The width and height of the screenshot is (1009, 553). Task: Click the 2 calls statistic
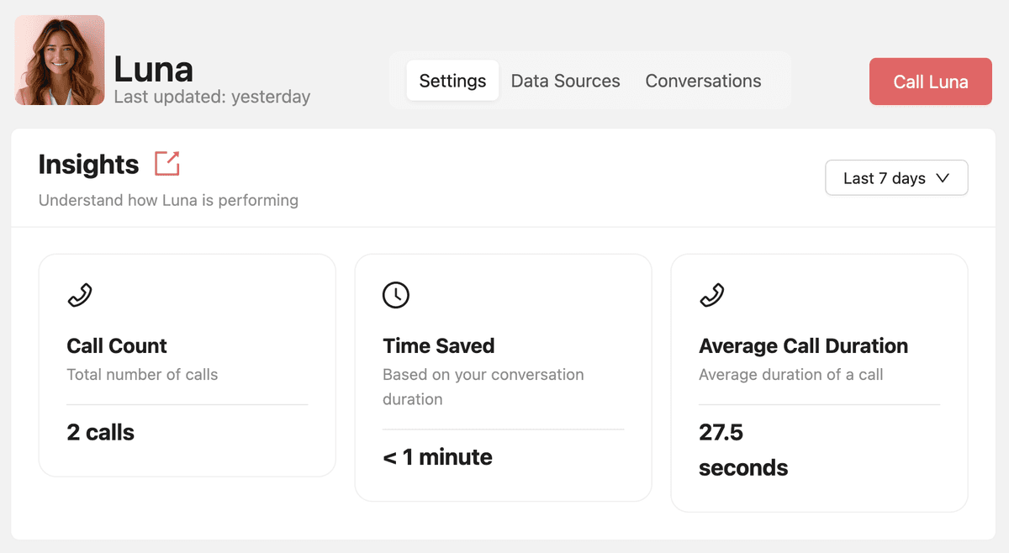tap(101, 432)
